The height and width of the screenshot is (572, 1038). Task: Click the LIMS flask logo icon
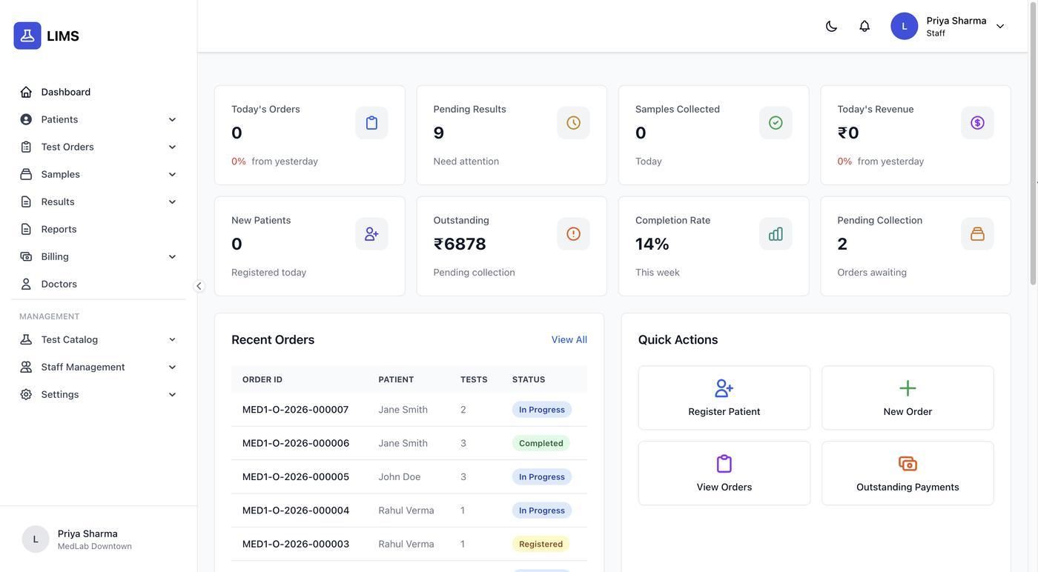(27, 36)
